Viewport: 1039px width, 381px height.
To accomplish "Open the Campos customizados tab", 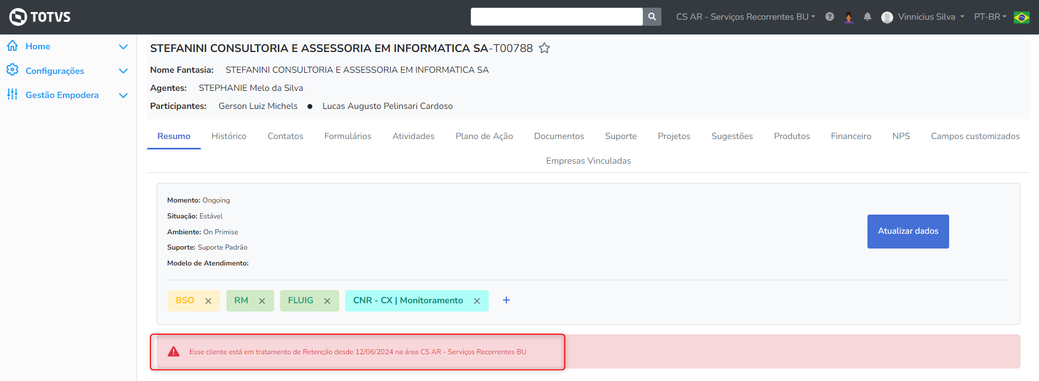I will [975, 136].
